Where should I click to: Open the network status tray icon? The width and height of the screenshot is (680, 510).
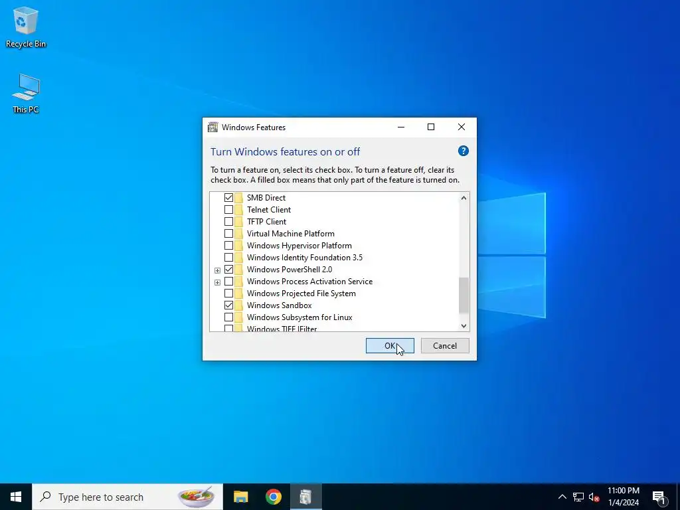[x=578, y=497]
